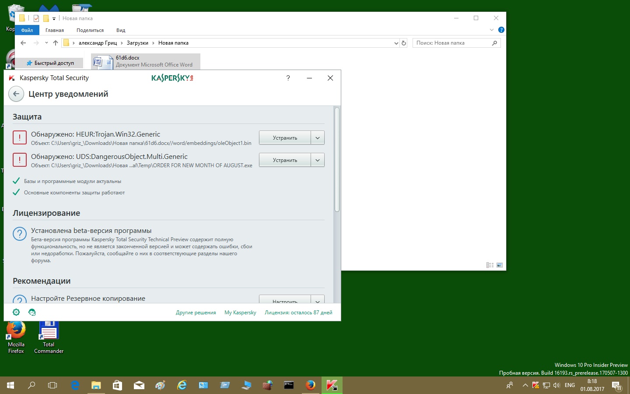Click the beta-version info question icon
Image resolution: width=630 pixels, height=394 pixels.
point(20,234)
